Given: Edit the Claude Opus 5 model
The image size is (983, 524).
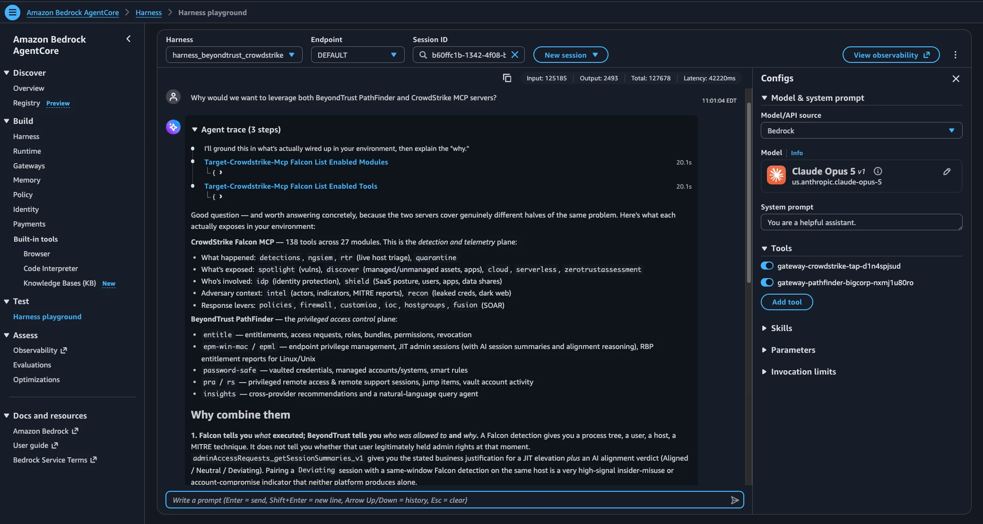Looking at the screenshot, I should tap(947, 172).
